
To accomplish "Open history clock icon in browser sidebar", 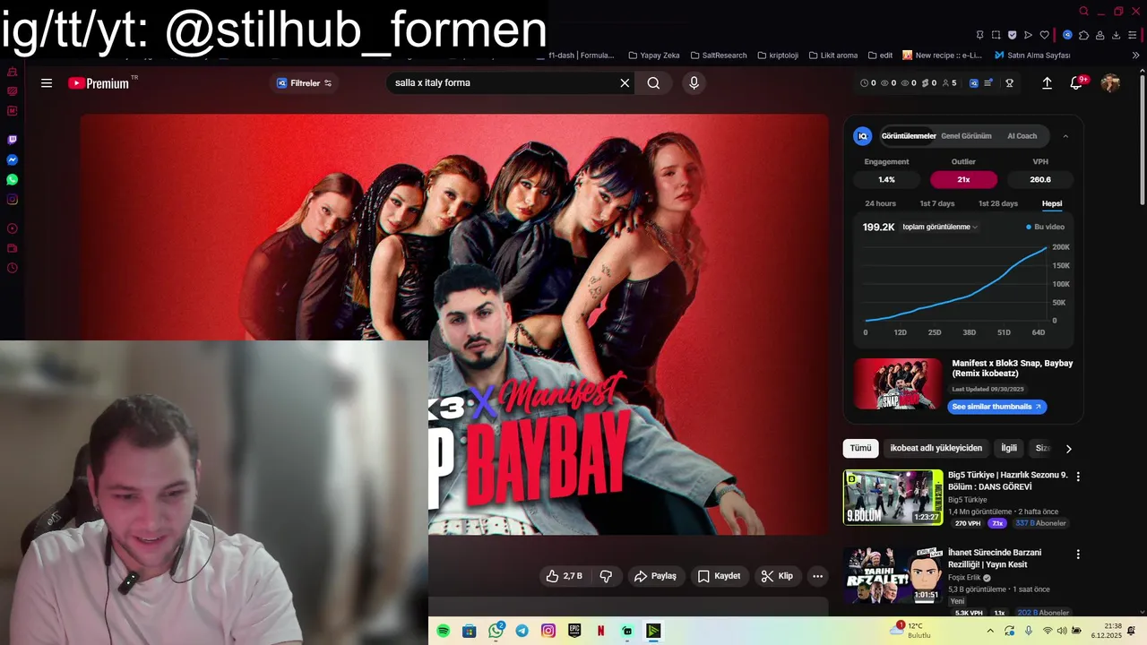I will point(13,268).
